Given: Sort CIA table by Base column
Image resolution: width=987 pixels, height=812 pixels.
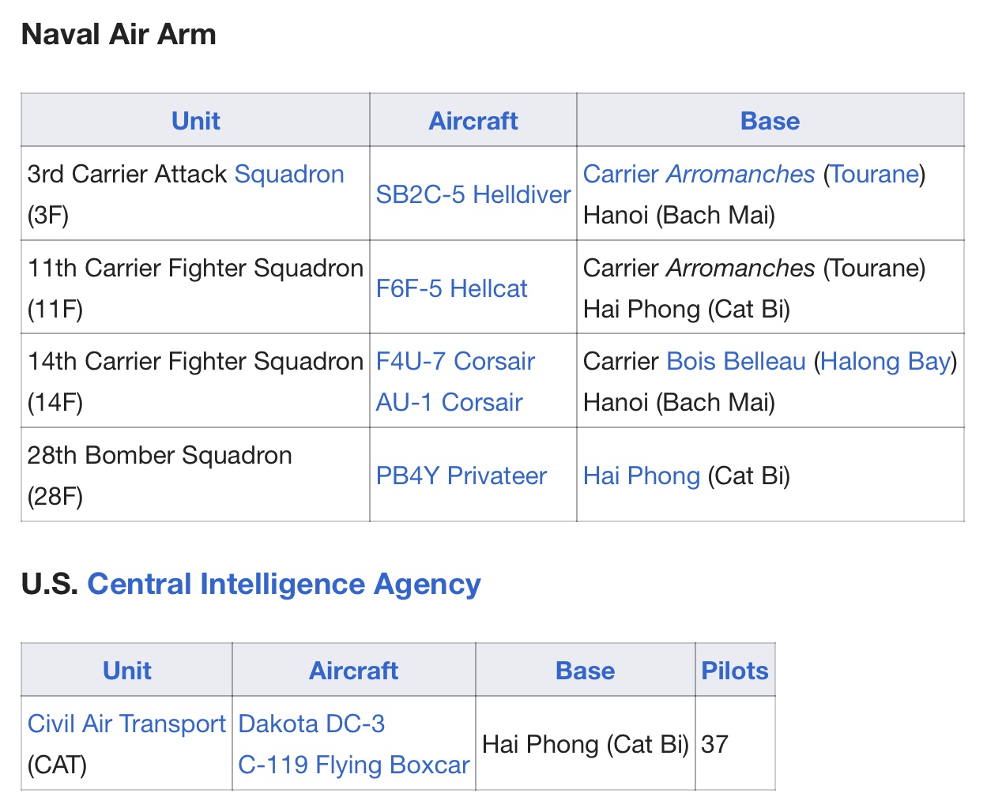Looking at the screenshot, I should pos(586,671).
